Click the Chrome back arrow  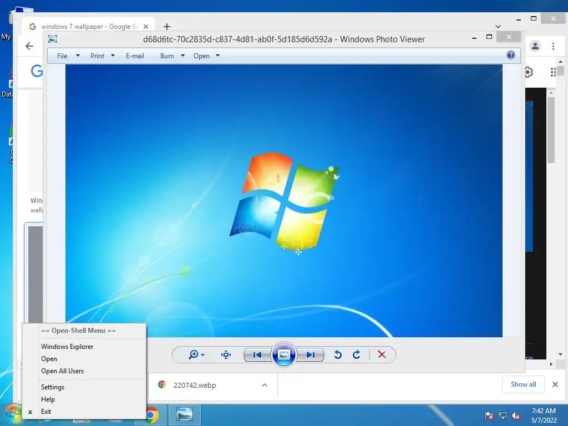pos(29,46)
